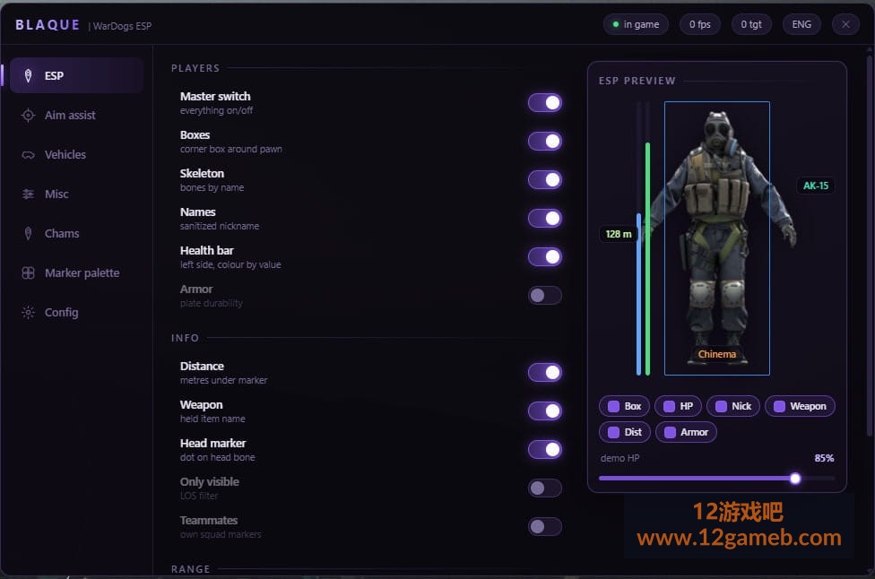Image resolution: width=875 pixels, height=579 pixels.
Task: Click the AK-15 weapon label
Action: pos(815,186)
